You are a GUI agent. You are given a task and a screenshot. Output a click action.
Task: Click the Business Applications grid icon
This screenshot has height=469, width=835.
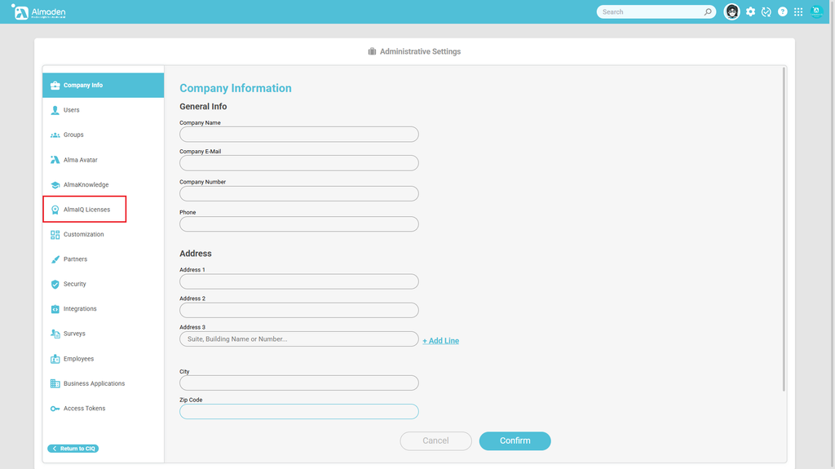(x=55, y=383)
